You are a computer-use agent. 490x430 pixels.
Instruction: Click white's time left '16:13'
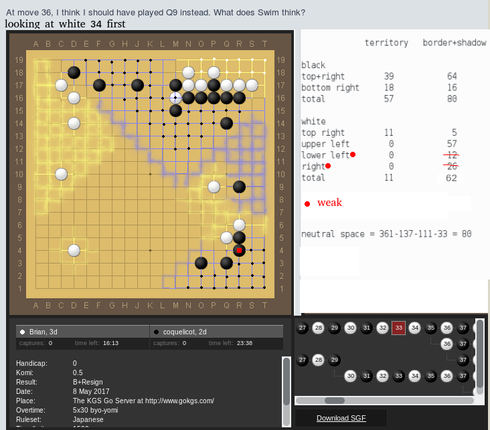[x=110, y=343]
